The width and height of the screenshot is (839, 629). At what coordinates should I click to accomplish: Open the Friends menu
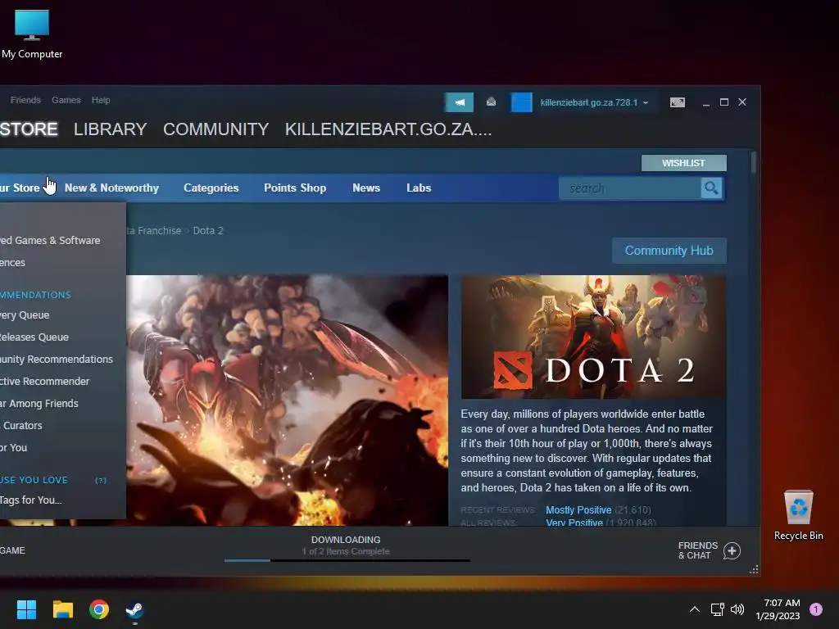pos(25,100)
